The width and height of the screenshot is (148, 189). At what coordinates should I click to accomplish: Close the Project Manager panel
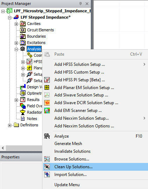coord(87,4)
